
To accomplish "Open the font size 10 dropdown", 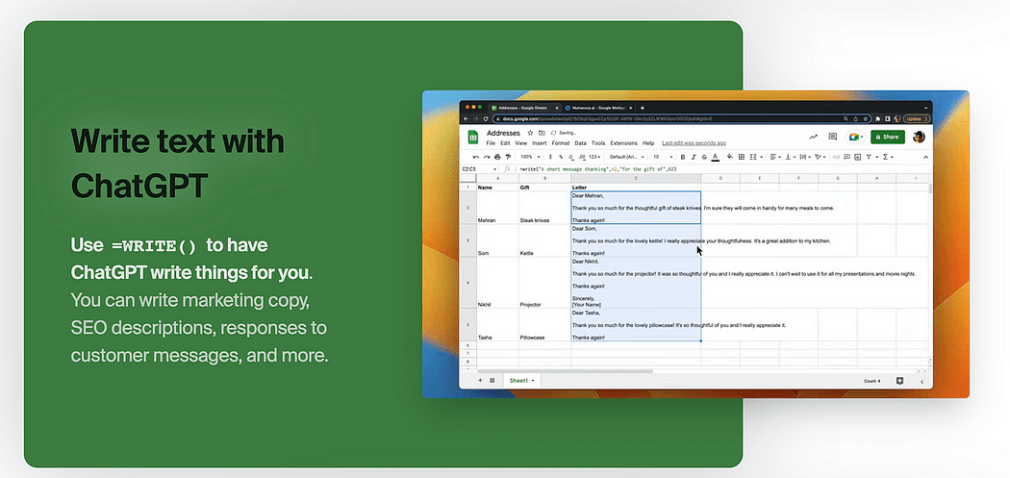I will click(x=663, y=157).
